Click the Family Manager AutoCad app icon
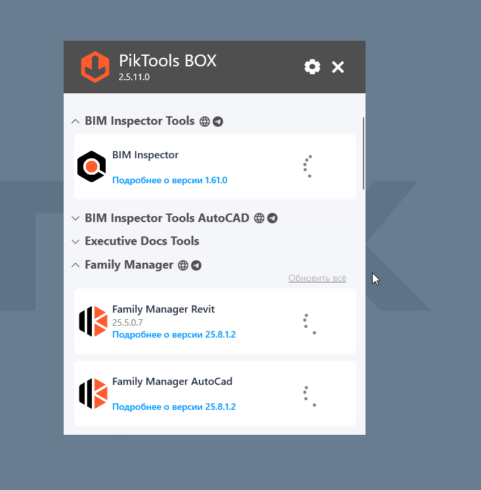 [93, 393]
